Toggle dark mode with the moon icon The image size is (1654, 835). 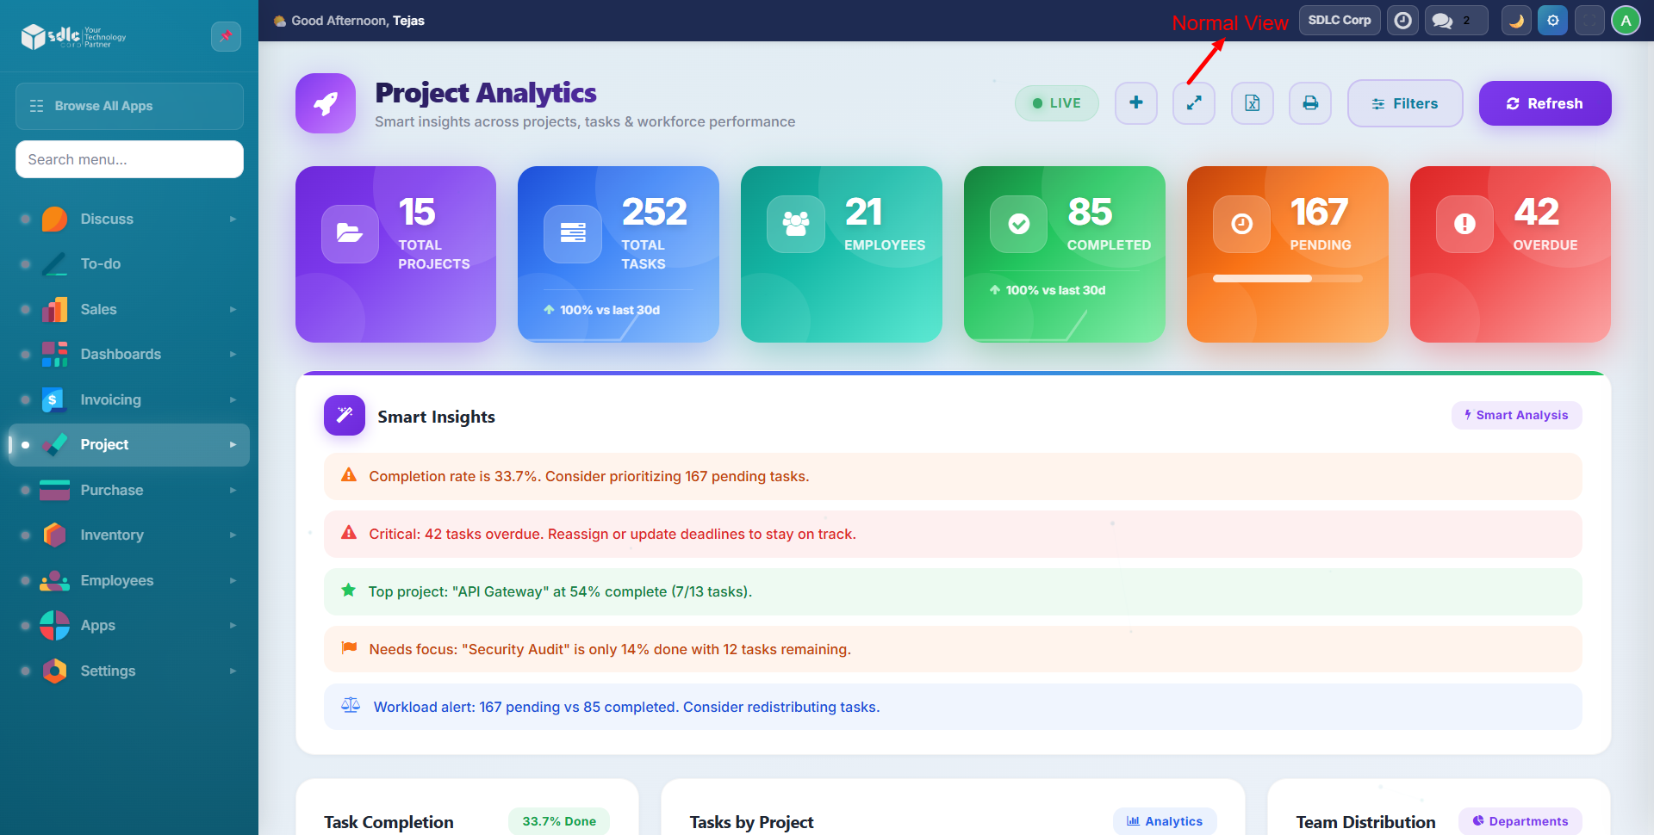[x=1516, y=21]
